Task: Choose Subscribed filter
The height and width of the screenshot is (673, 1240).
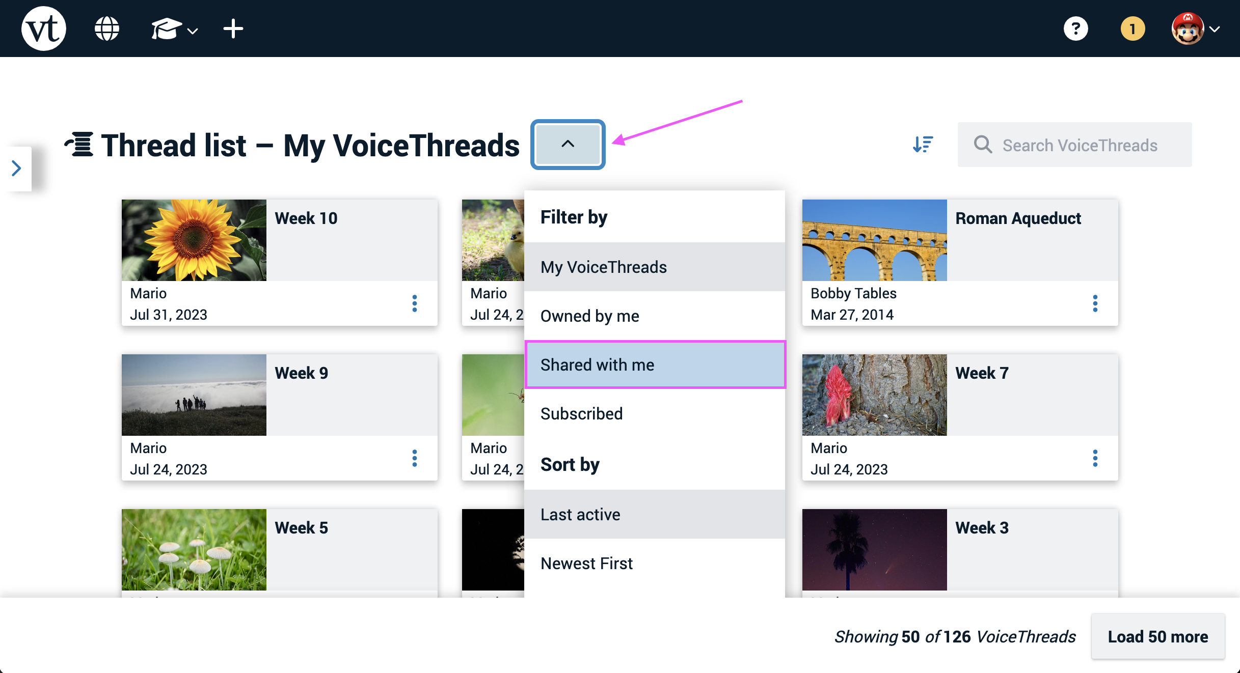Action: coord(655,413)
